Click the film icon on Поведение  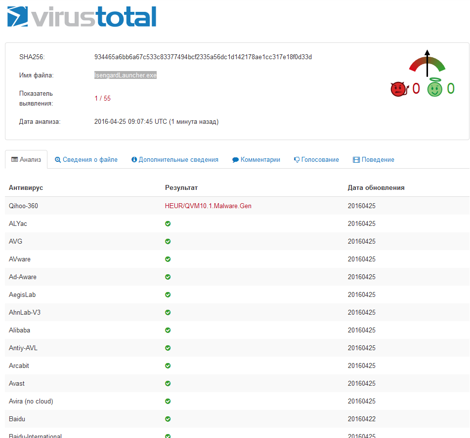(356, 160)
